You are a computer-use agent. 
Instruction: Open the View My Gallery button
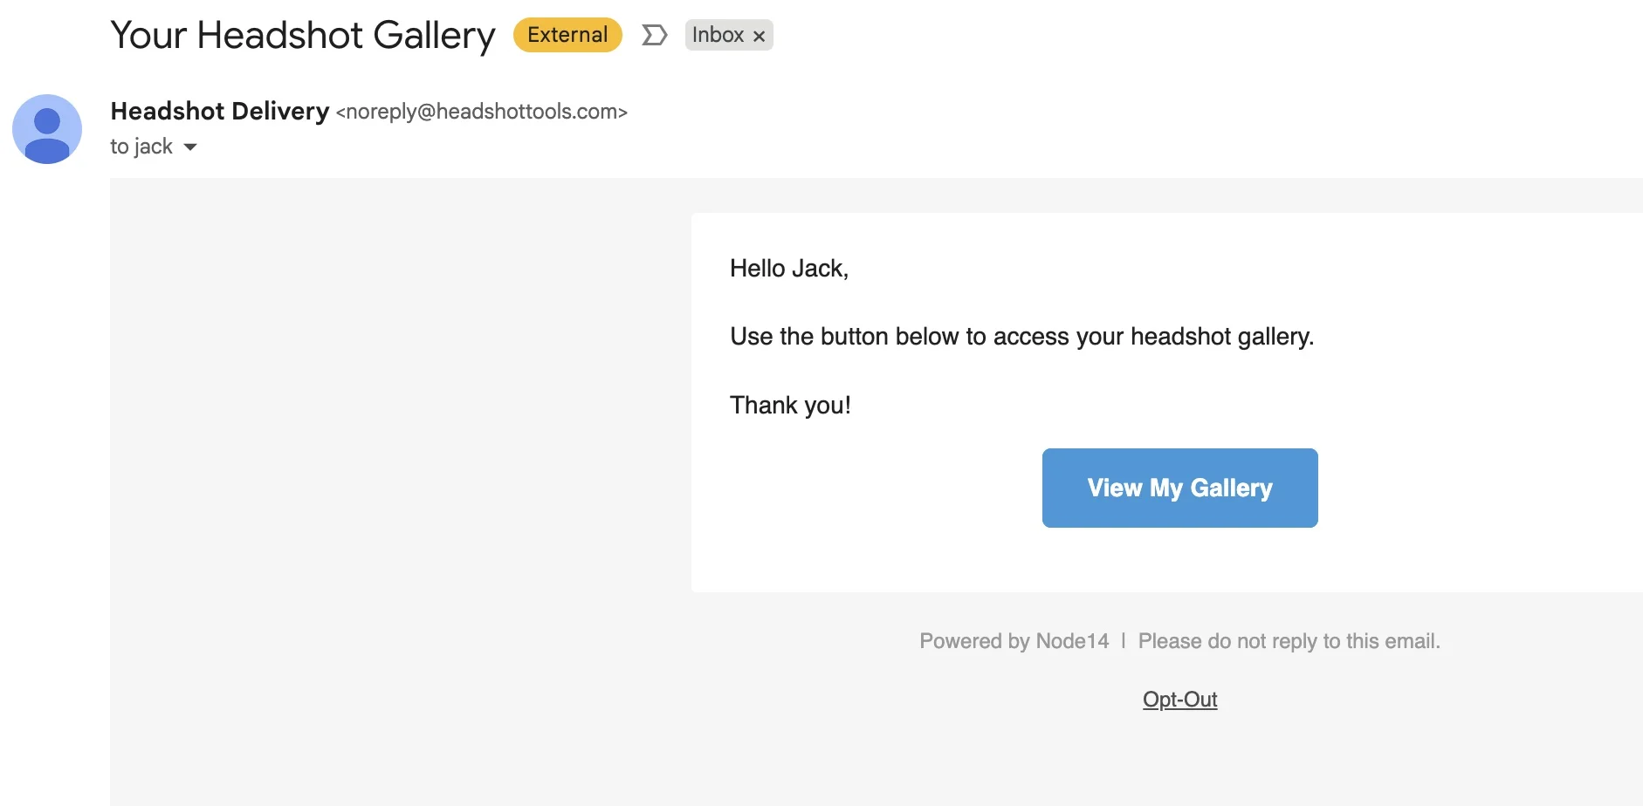tap(1179, 488)
